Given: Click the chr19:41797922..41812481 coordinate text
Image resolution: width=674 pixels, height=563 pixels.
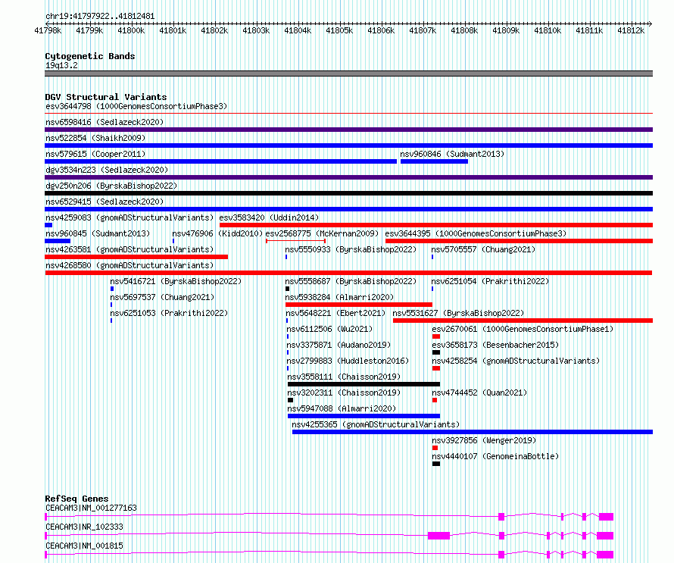Looking at the screenshot, I should 100,17.
